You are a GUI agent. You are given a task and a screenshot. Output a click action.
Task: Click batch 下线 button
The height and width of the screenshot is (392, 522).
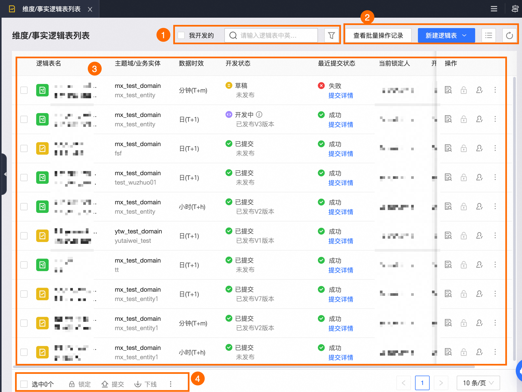[x=145, y=384]
